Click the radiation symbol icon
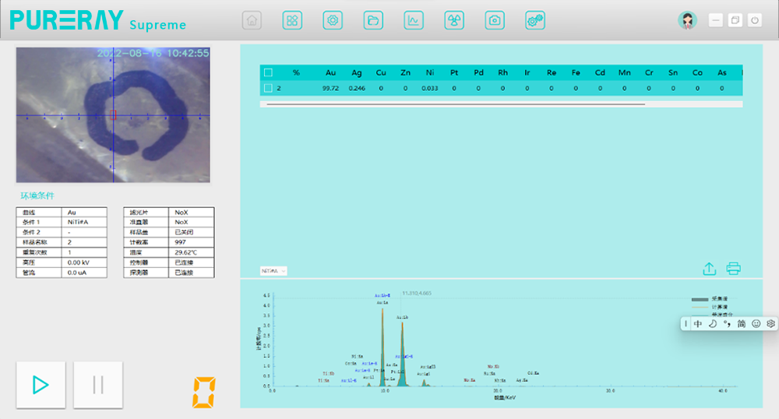The image size is (779, 419). coord(454,21)
